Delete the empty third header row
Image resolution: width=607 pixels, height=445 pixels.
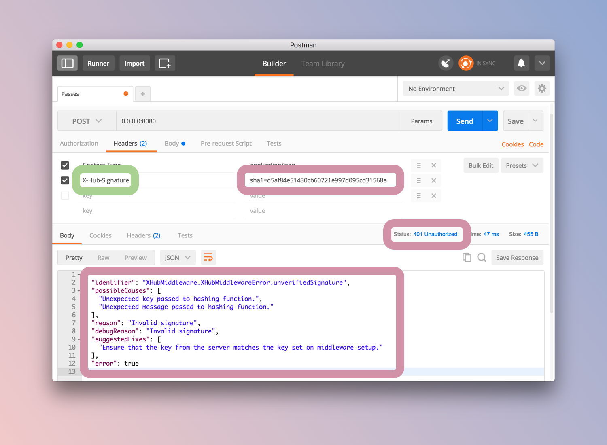click(433, 196)
